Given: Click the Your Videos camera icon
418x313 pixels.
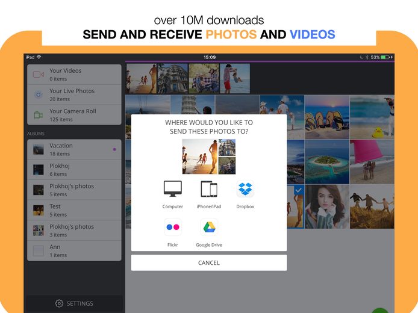Looking at the screenshot, I should coord(39,75).
